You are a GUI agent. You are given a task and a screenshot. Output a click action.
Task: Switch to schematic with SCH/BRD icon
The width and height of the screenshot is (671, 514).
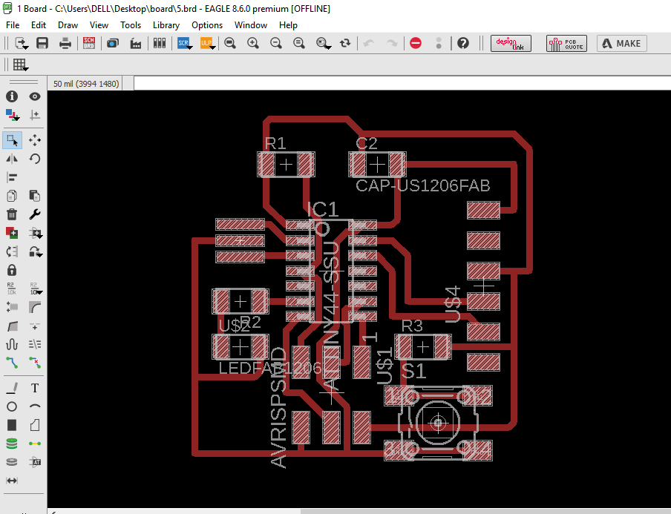(89, 43)
